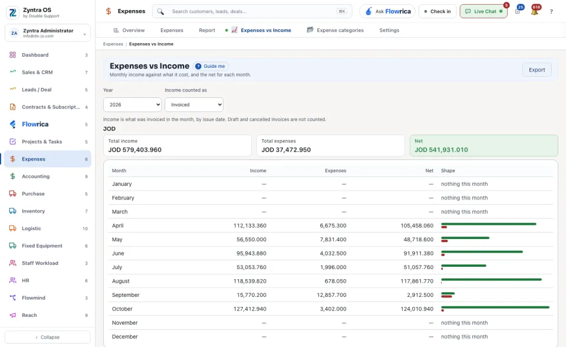Viewport: 566px width, 347px height.
Task: Click the Overview tab list icon
Action: 116,30
